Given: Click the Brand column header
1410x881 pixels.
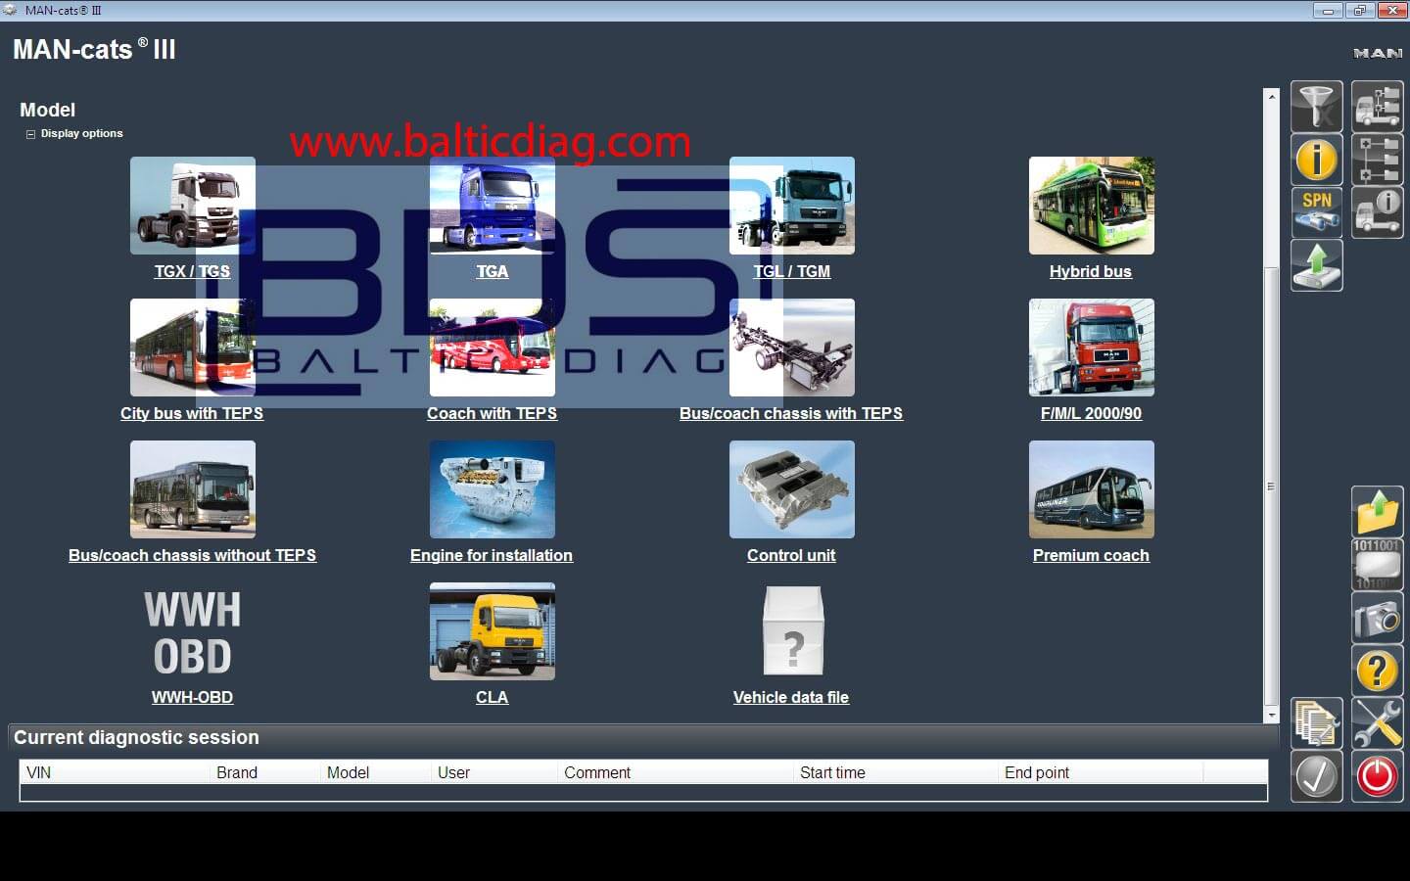Looking at the screenshot, I should click(x=264, y=772).
